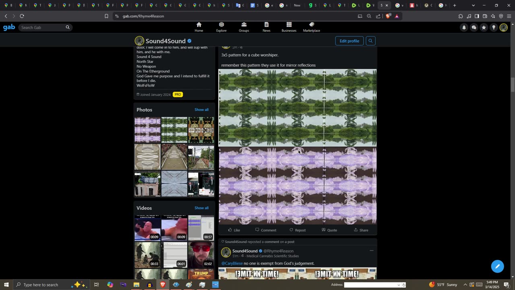
Task: Show all Photos
Action: point(202,110)
